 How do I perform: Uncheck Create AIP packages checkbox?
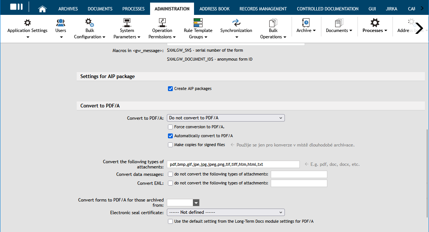tap(171, 89)
